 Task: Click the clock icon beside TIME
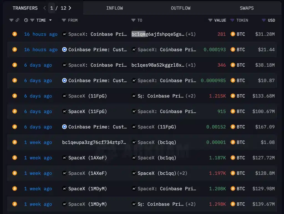point(26,20)
